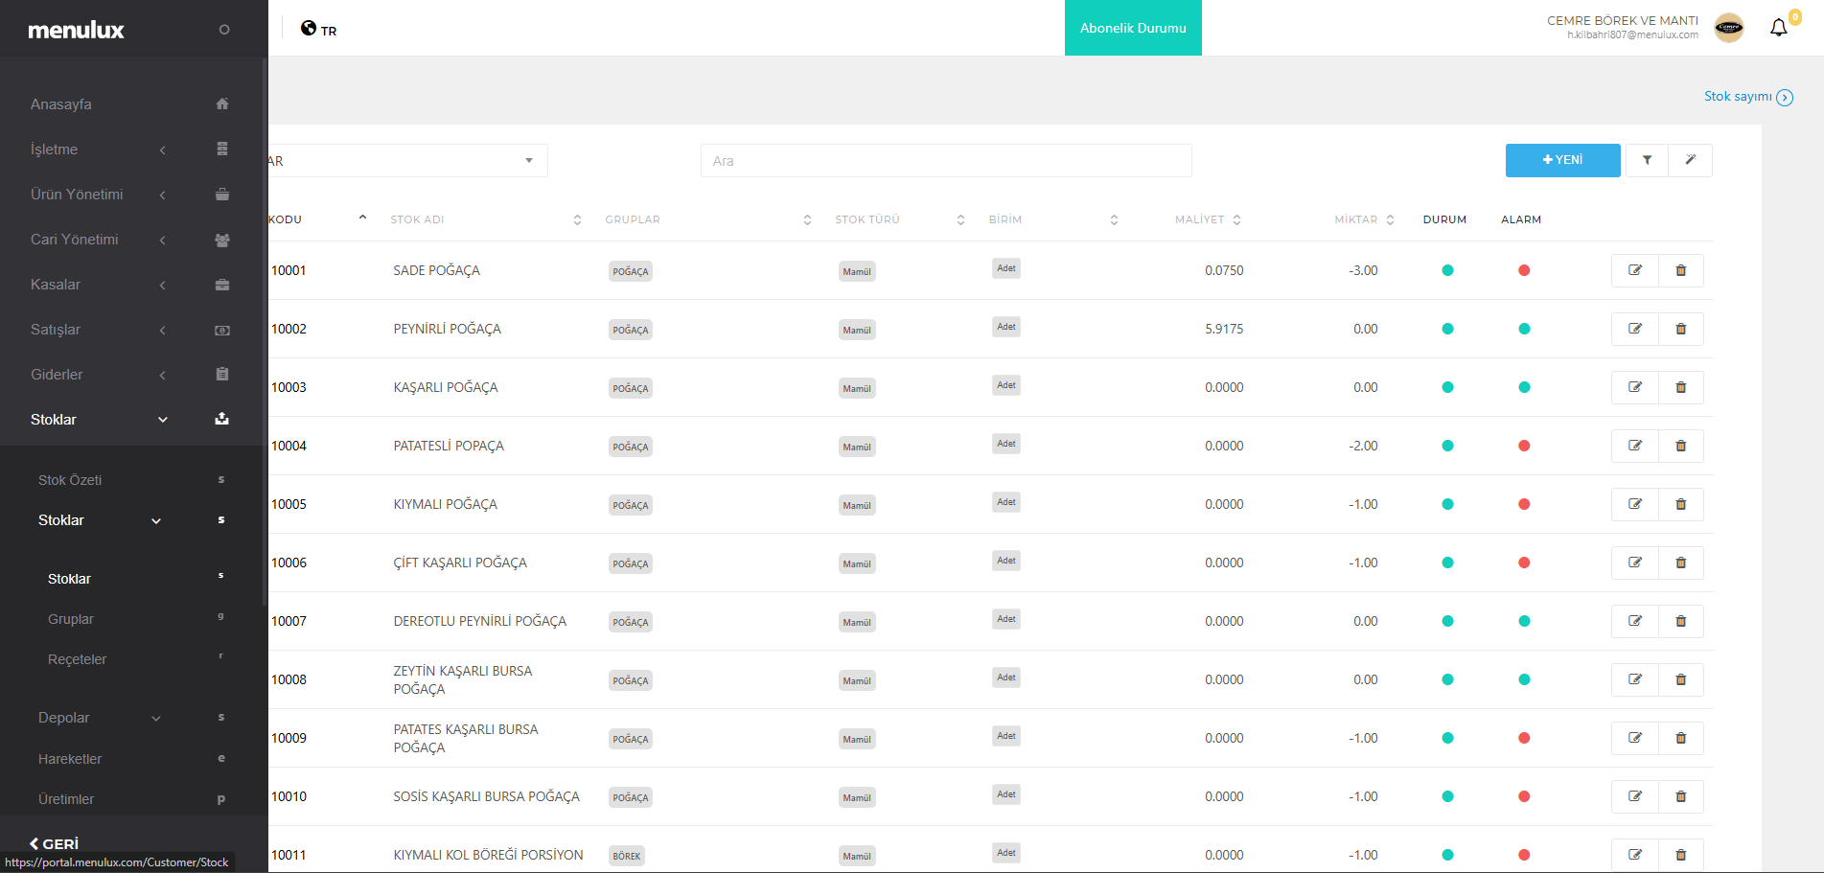The height and width of the screenshot is (873, 1824).
Task: Edit the PEYNİRLİ POĞAÇA row
Action: coord(1635,329)
